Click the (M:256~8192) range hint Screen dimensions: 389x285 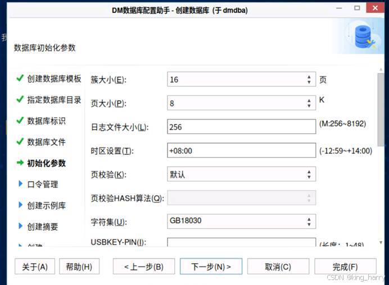(x=342, y=123)
